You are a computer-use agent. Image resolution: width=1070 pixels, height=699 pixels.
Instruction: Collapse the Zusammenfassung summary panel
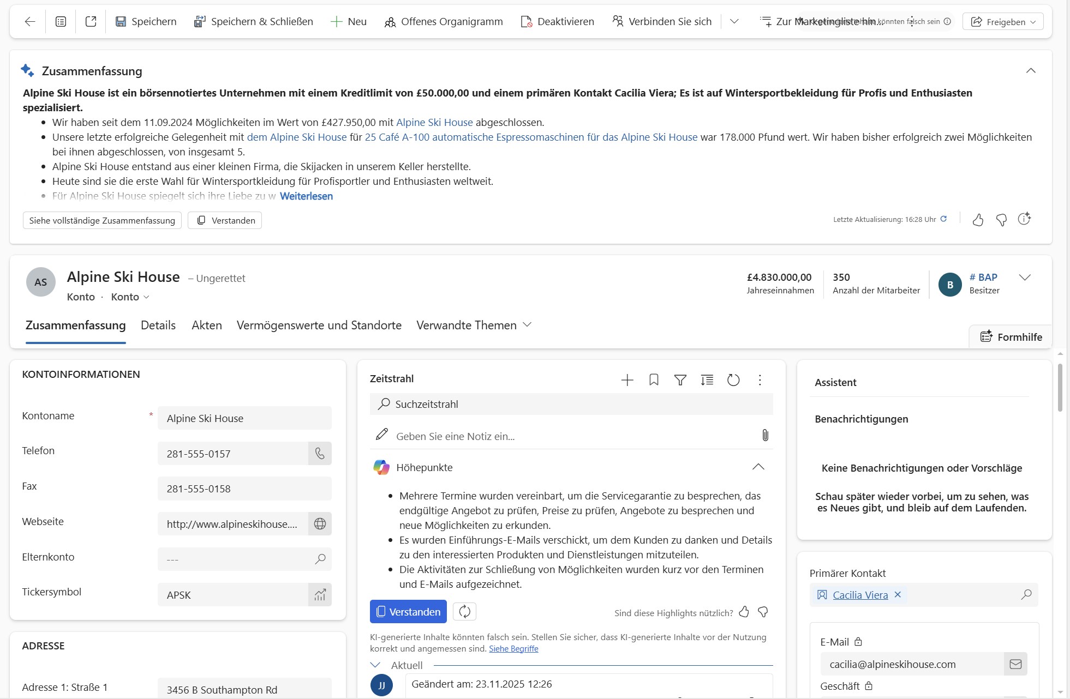[1030, 71]
